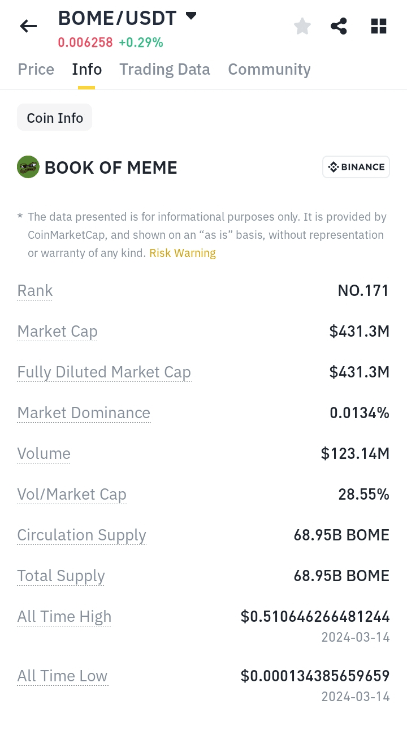Open the grid layout menu icon

(x=378, y=26)
